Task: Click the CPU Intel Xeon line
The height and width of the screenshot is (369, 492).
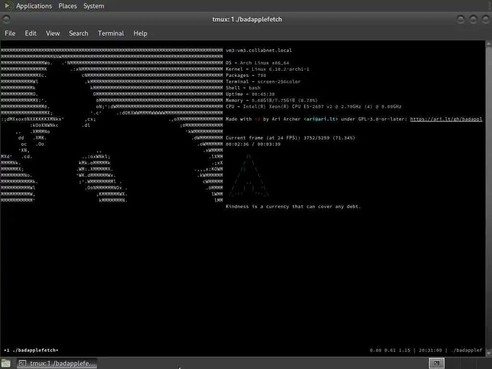Action: pos(313,107)
